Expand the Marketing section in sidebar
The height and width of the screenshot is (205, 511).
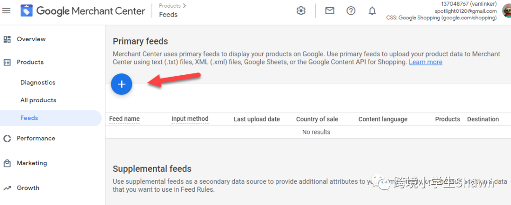click(x=32, y=163)
